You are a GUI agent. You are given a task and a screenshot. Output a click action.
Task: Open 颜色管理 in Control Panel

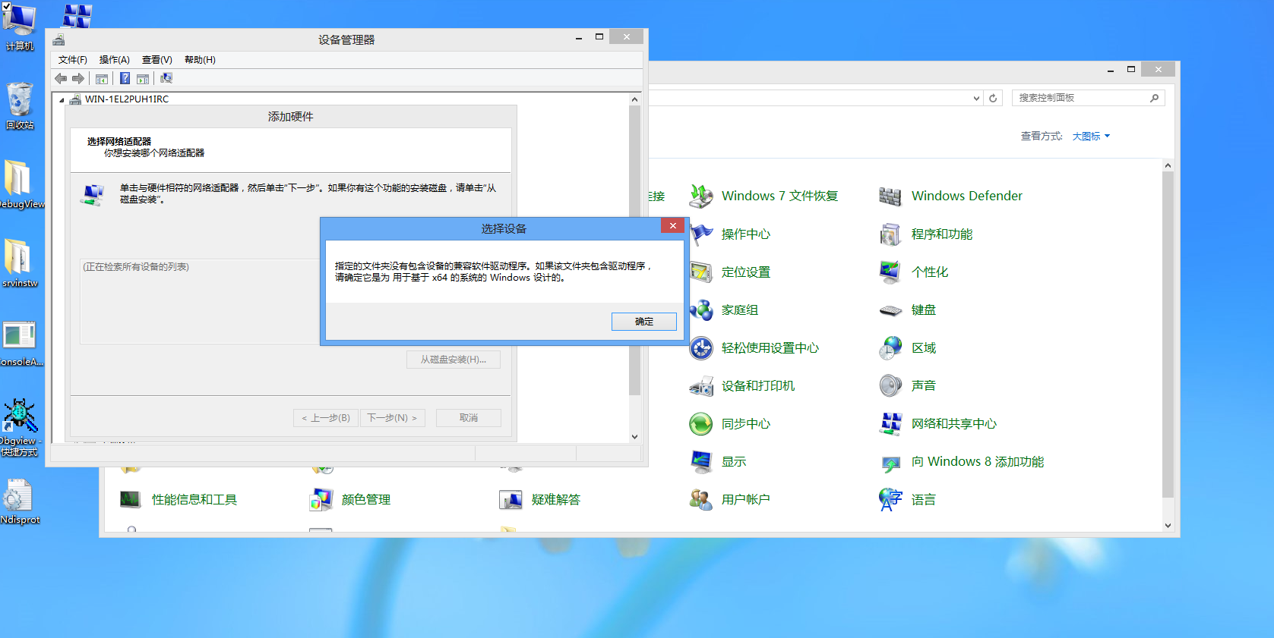click(x=349, y=500)
